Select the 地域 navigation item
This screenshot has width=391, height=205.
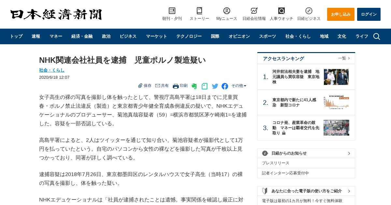click(x=324, y=36)
